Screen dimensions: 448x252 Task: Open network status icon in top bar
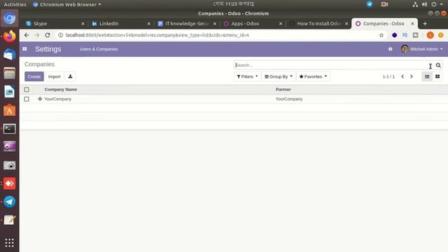coord(415,4)
